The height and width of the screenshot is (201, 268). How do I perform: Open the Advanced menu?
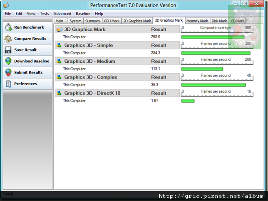pyautogui.click(x=62, y=13)
